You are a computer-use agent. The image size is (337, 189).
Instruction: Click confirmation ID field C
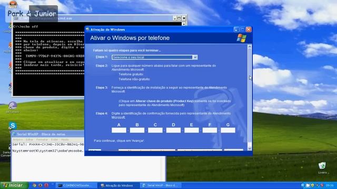[x=155, y=130]
